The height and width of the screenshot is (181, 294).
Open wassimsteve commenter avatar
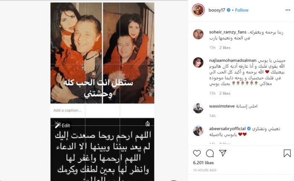[x=198, y=108]
